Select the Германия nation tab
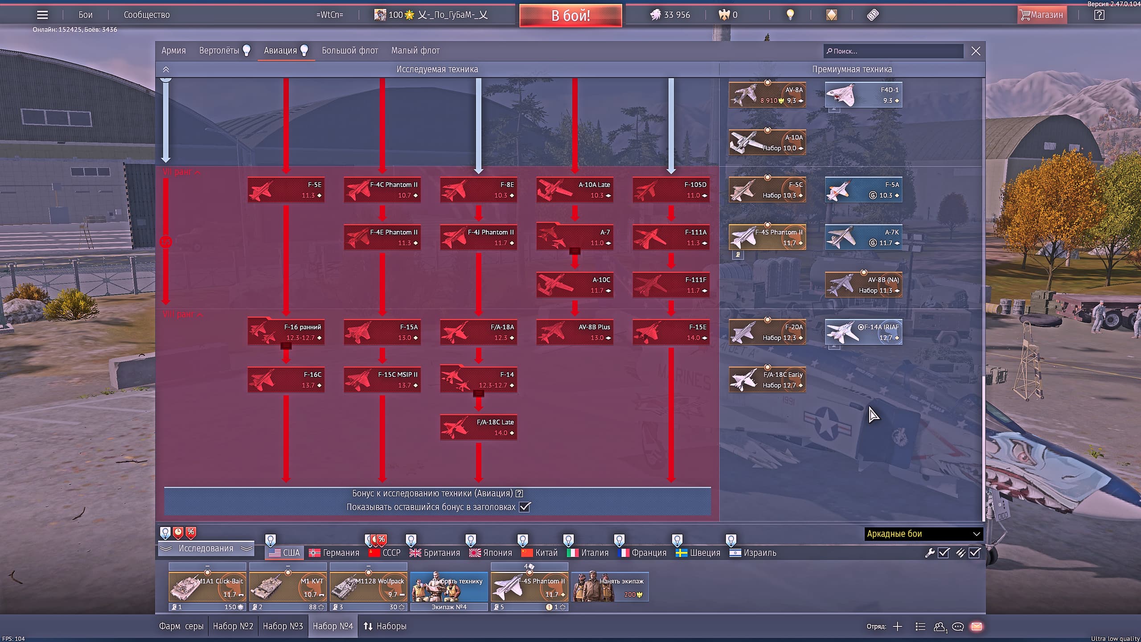 click(x=334, y=553)
